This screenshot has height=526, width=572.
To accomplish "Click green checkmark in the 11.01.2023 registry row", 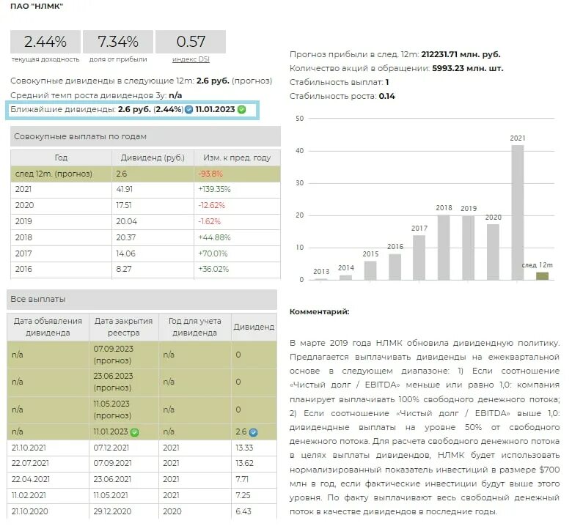I will point(135,432).
